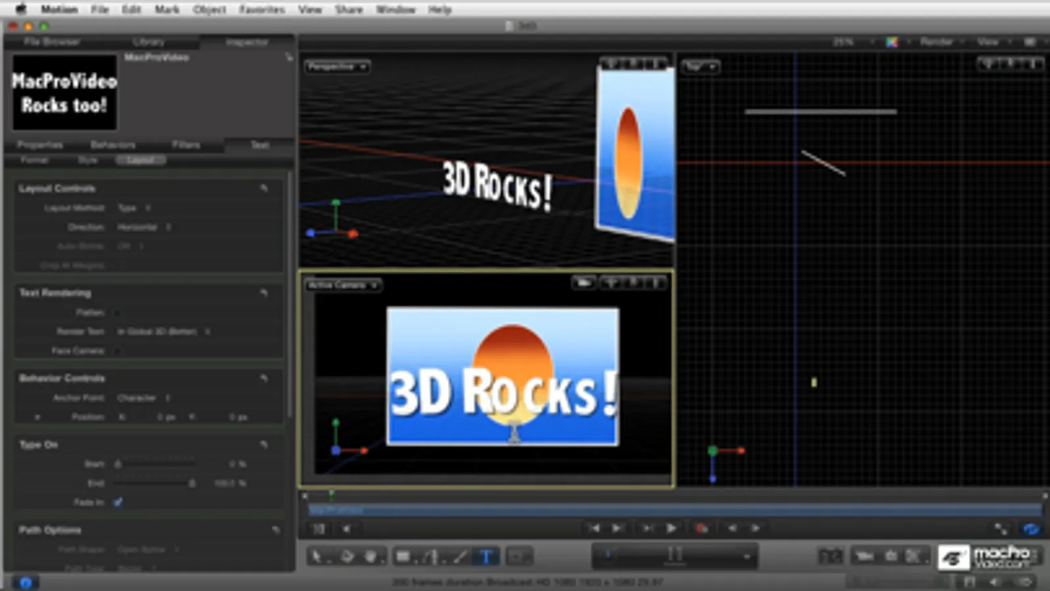Step back one frame

click(x=732, y=528)
